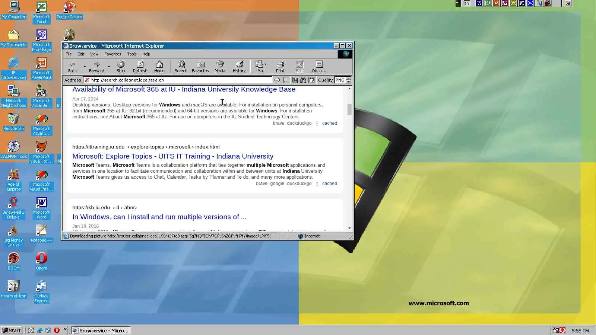Screen dimensions: 596x335
Task: Expand the Mail button dropdown arrow
Action: (265, 64)
